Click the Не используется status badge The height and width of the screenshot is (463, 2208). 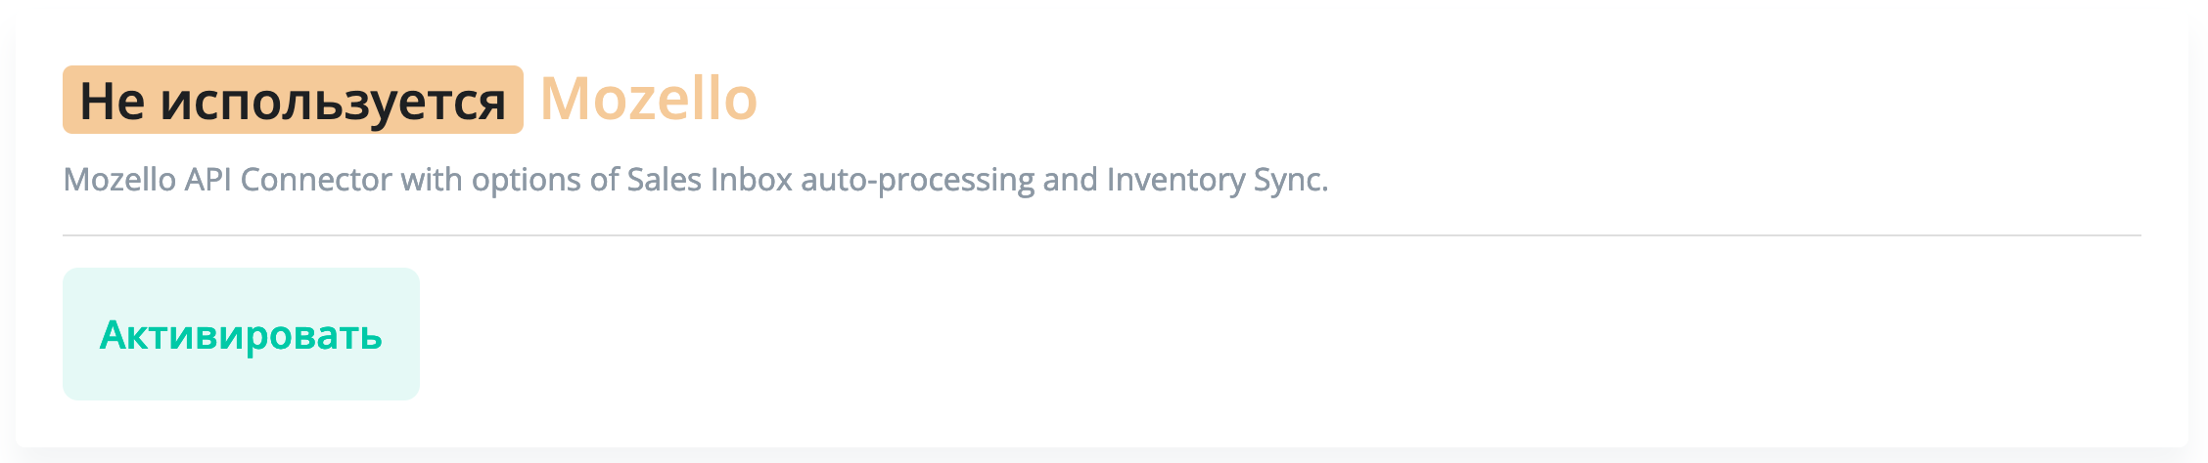(x=293, y=100)
